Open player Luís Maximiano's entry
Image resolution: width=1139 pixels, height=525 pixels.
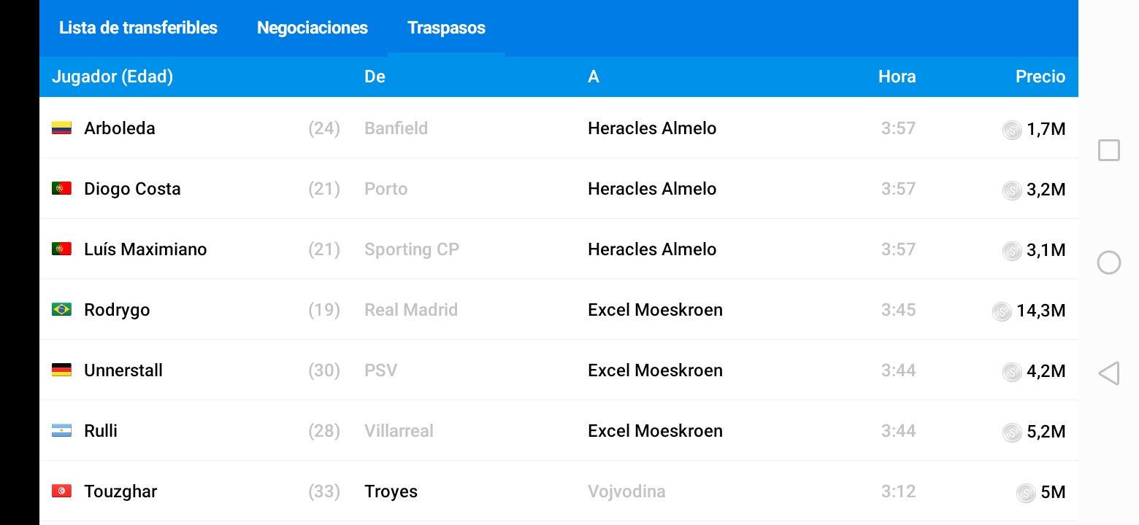[145, 249]
